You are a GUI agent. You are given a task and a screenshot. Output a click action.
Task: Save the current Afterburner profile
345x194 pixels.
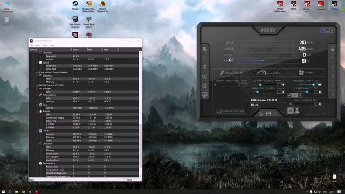[268, 114]
